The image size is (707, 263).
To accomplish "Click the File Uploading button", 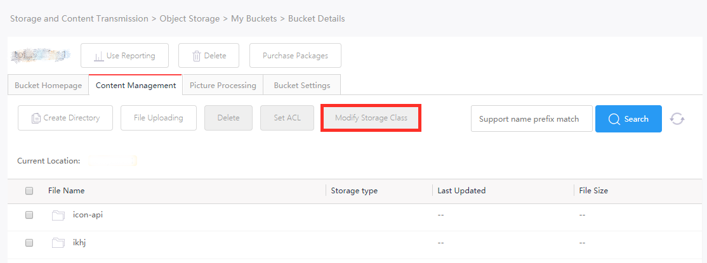I will pos(159,118).
